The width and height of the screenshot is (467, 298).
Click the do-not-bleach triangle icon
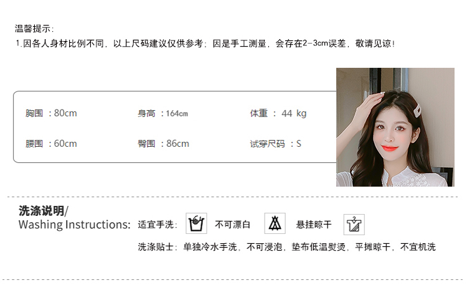(x=275, y=223)
